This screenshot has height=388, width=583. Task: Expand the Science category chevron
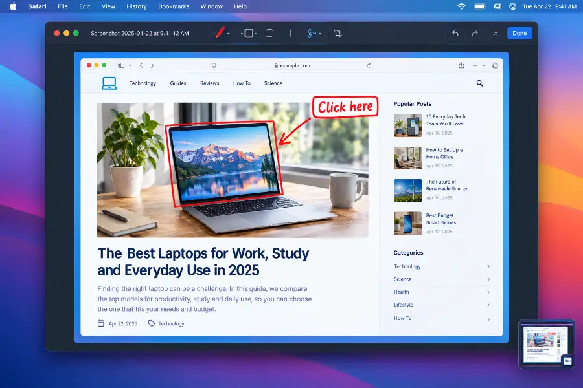click(x=488, y=279)
